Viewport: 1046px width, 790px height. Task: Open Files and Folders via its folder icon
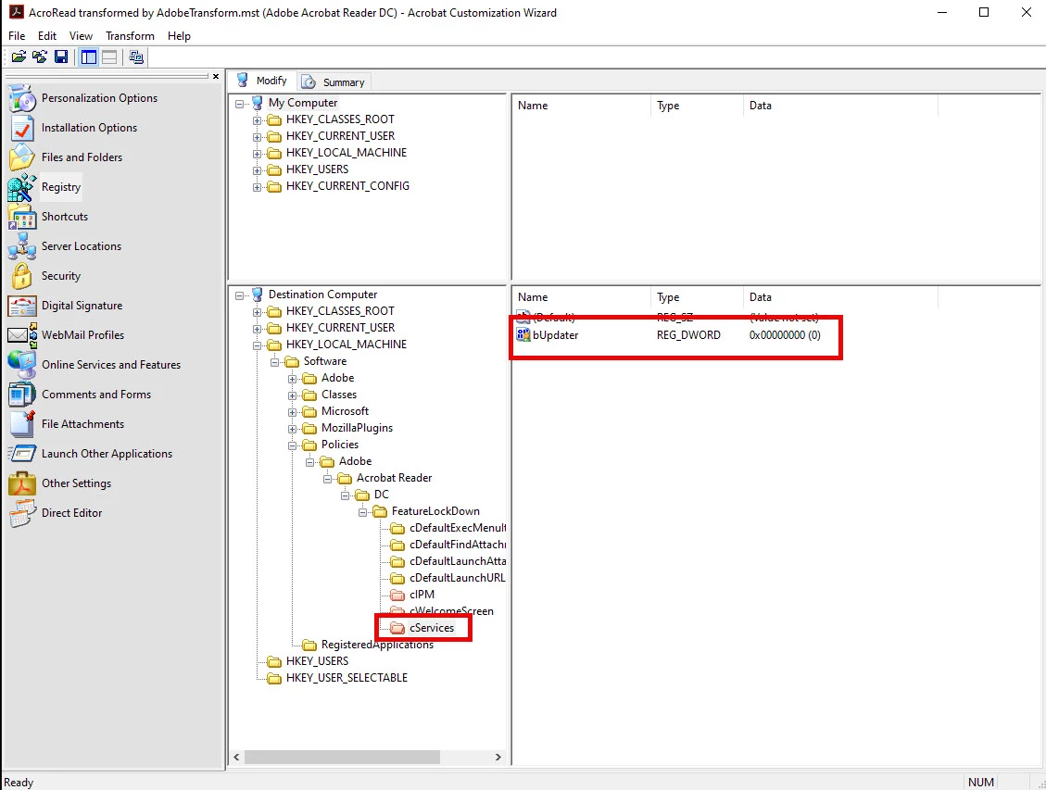click(21, 157)
